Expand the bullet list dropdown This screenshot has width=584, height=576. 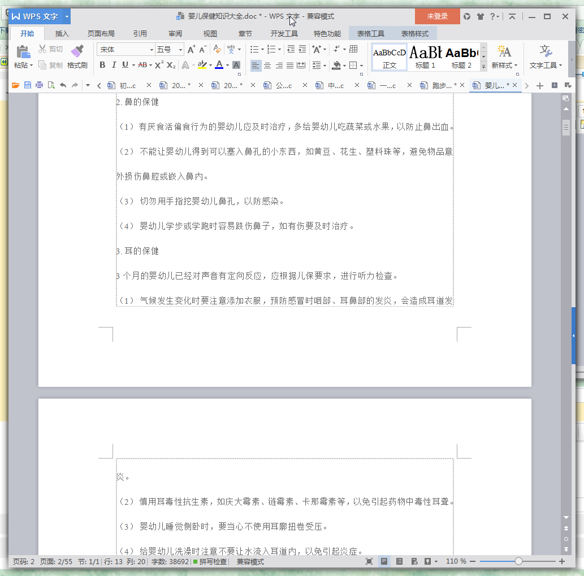point(262,49)
